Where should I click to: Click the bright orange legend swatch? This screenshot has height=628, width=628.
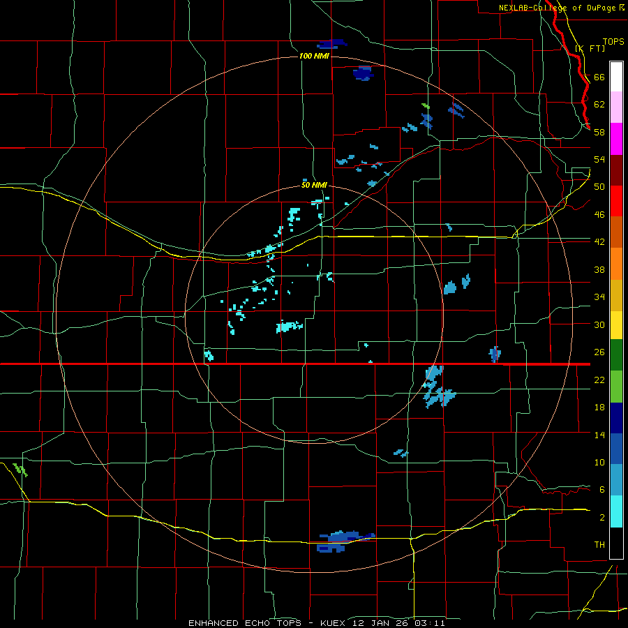(616, 264)
